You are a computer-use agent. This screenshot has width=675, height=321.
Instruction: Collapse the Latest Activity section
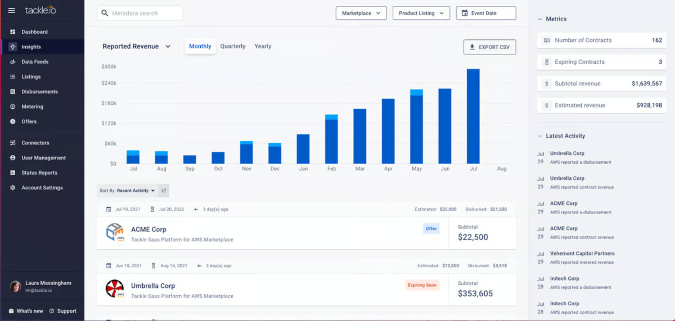pyautogui.click(x=540, y=136)
